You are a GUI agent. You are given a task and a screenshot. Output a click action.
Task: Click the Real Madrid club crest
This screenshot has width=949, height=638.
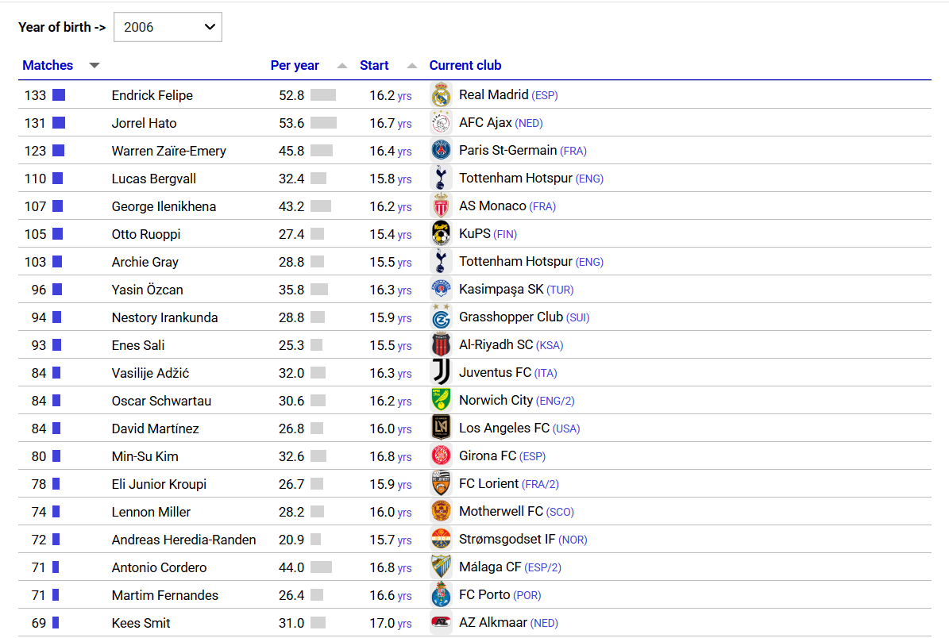[x=442, y=95]
